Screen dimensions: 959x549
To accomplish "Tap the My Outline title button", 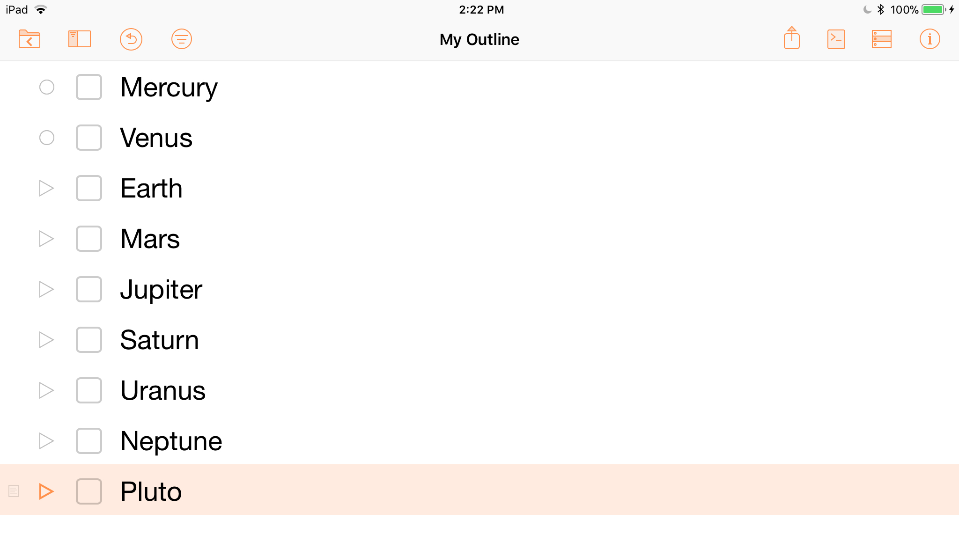I will point(479,39).
